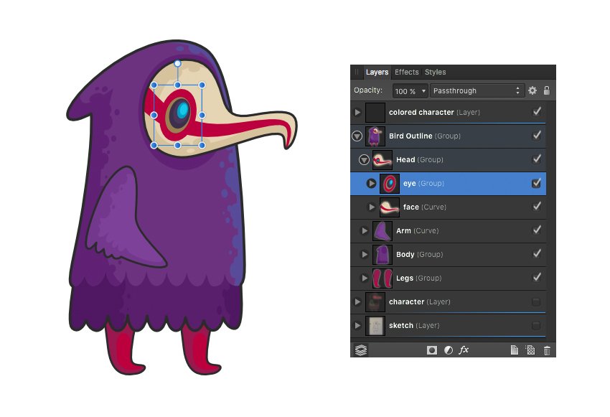Select the face (Curve) layer name
Viewport: 610px width, 417px height.
(424, 207)
